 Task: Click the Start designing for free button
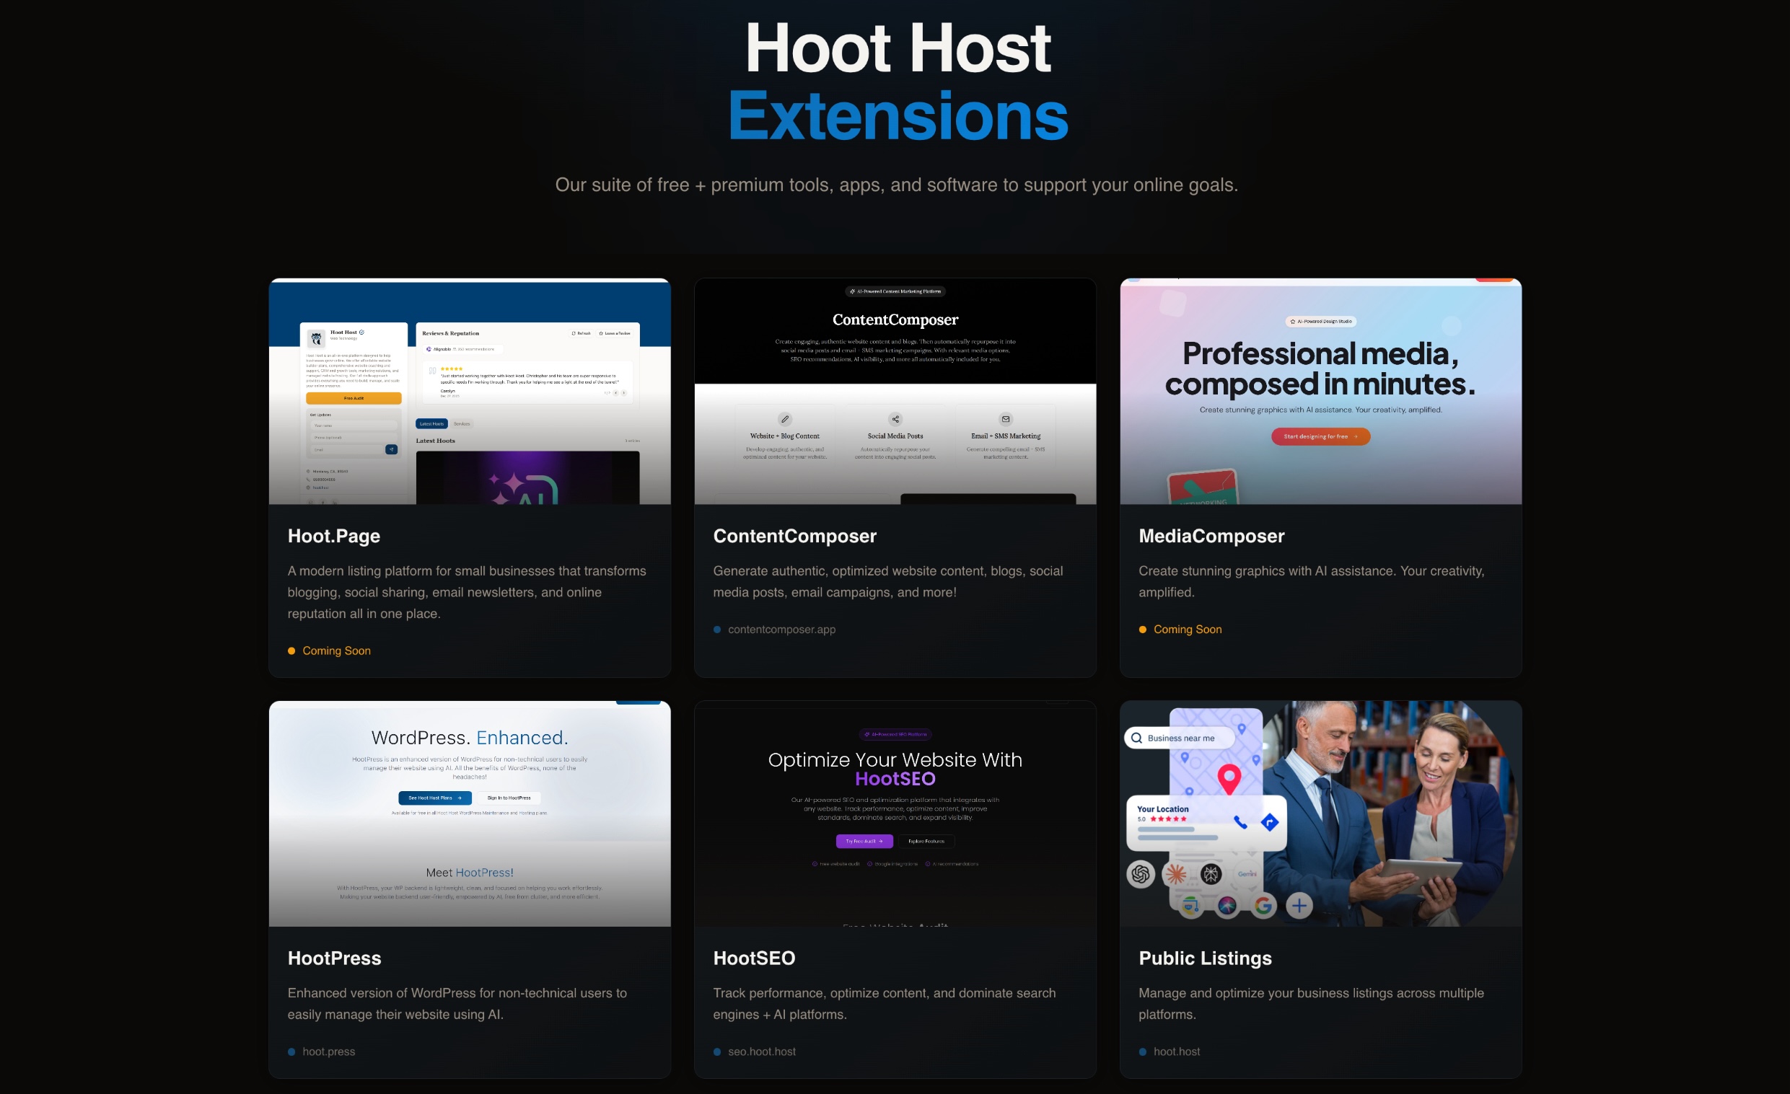(x=1320, y=436)
